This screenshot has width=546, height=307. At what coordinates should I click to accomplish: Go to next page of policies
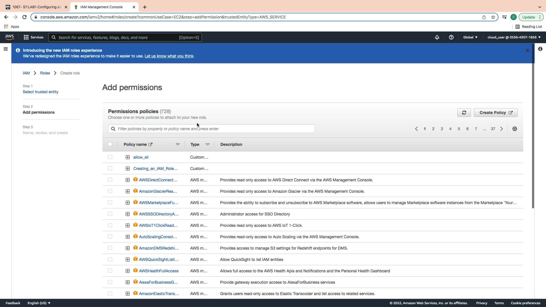point(501,129)
